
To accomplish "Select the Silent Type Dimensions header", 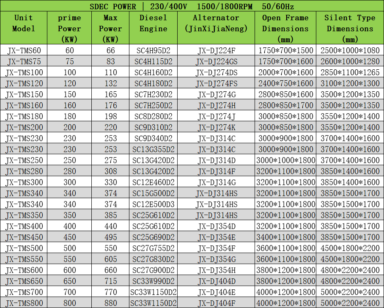I will point(350,28).
